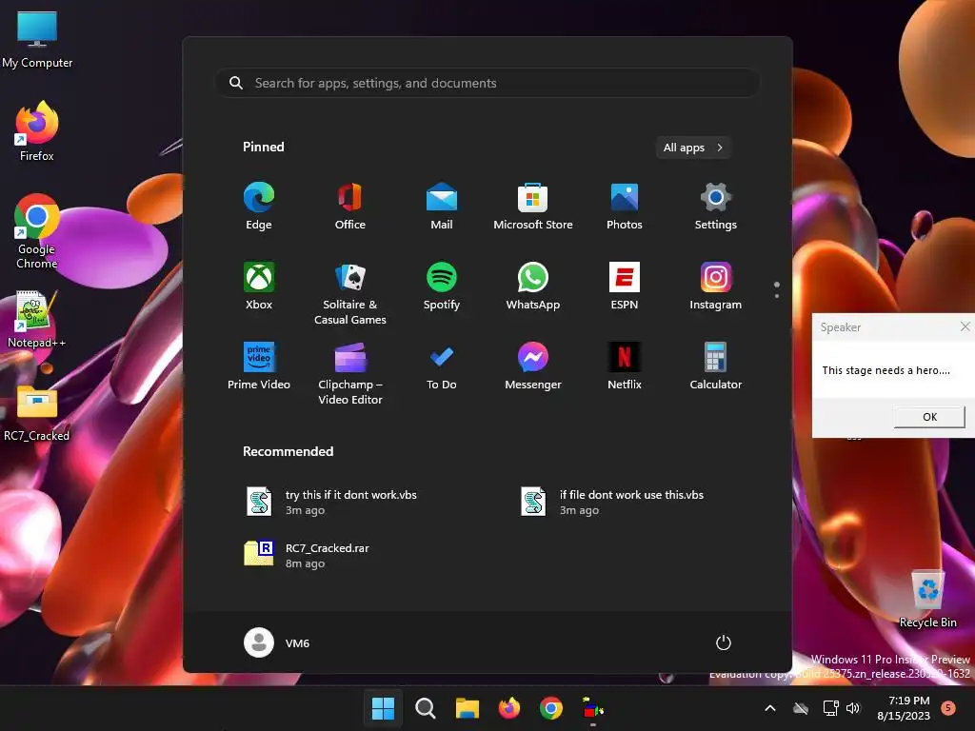The width and height of the screenshot is (975, 731).
Task: Expand the All apps list
Action: [x=693, y=148]
